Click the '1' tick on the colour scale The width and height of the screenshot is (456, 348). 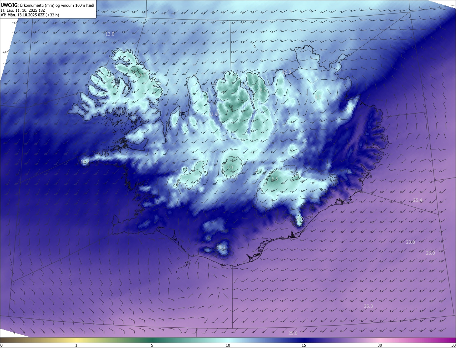pyautogui.click(x=76, y=345)
